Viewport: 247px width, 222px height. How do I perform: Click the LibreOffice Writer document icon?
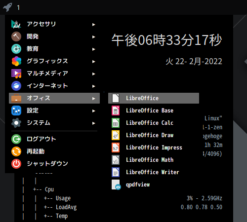point(116,172)
